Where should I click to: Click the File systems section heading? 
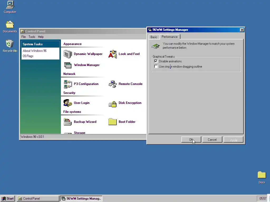[x=72, y=112]
